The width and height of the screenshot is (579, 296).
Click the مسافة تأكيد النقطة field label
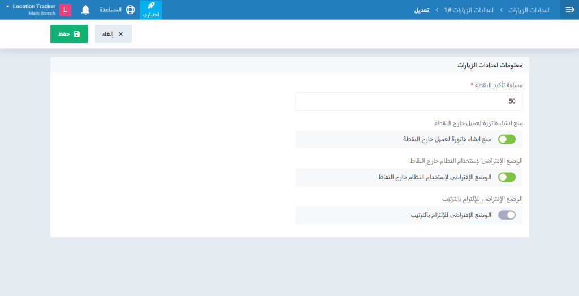pos(497,85)
